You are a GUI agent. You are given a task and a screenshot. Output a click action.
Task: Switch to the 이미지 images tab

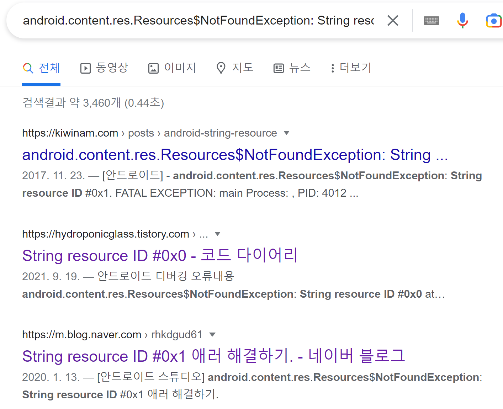coord(172,68)
